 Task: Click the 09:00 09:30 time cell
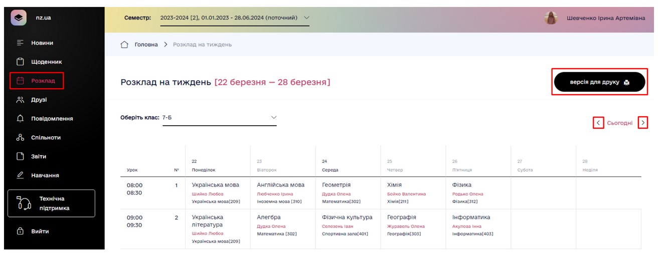click(x=135, y=221)
